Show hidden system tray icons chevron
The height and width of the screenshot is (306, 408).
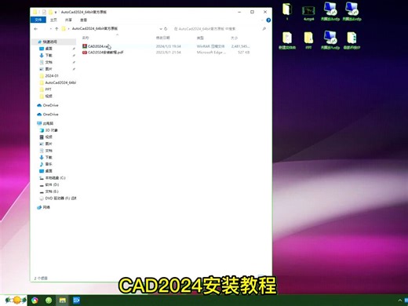(399, 301)
